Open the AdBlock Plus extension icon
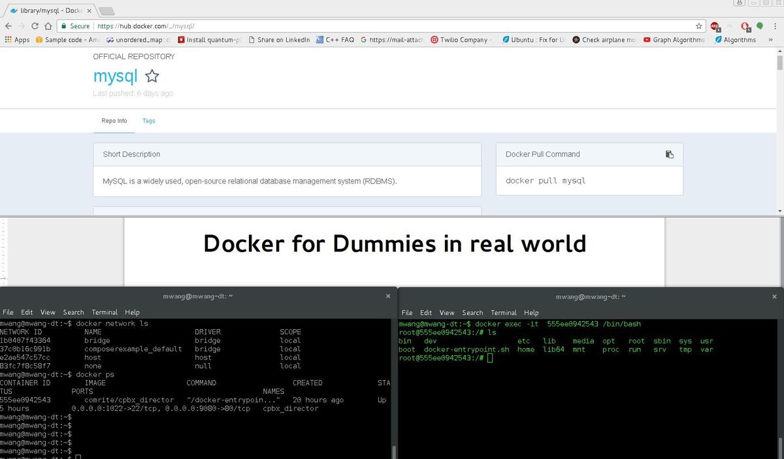Screen dimensions: 784x459 [715, 26]
